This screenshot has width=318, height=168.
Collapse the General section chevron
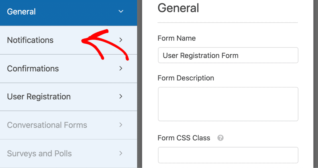121,11
